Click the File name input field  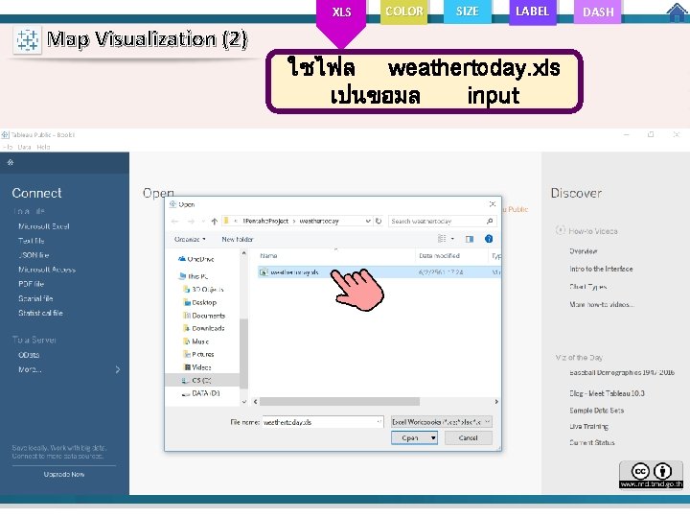click(x=323, y=422)
